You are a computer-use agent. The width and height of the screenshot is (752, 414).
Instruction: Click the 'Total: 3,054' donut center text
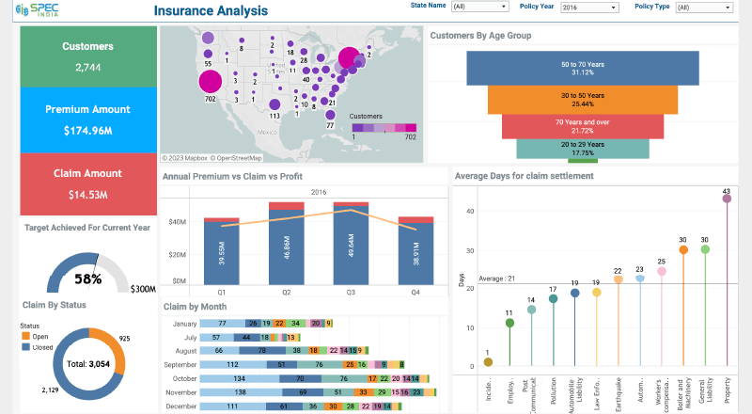tap(88, 364)
